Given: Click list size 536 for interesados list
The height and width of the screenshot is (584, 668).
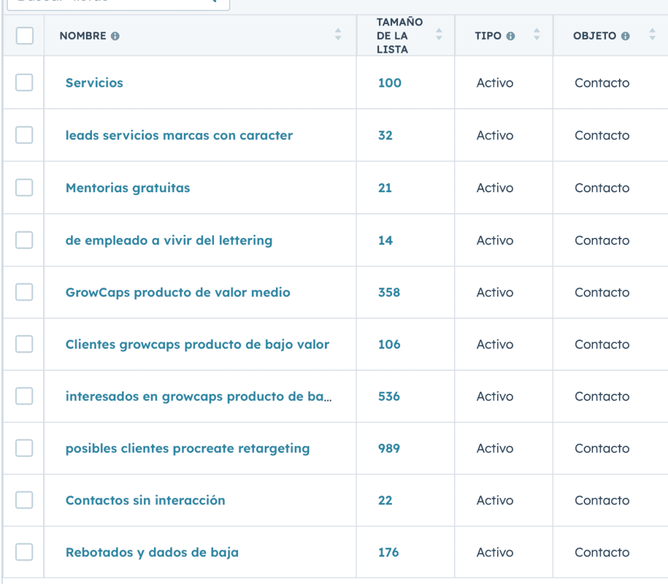Looking at the screenshot, I should click(x=389, y=396).
